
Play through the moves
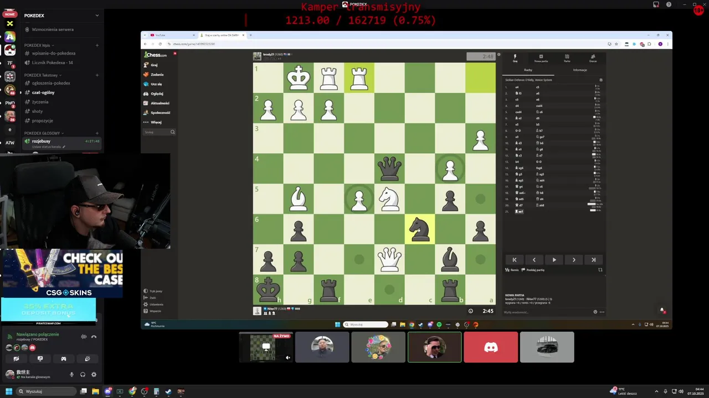point(554,260)
